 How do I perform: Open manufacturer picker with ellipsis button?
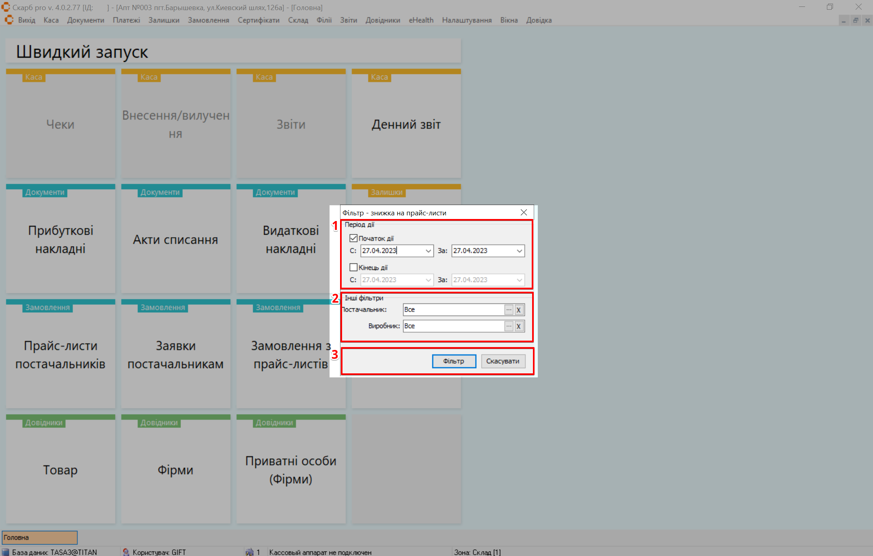click(509, 326)
